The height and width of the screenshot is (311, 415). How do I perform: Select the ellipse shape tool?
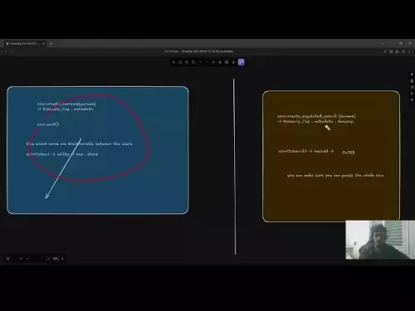pyautogui.click(x=193, y=62)
